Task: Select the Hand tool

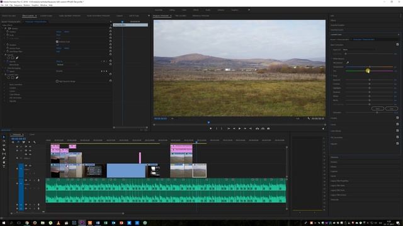Action: point(4,162)
